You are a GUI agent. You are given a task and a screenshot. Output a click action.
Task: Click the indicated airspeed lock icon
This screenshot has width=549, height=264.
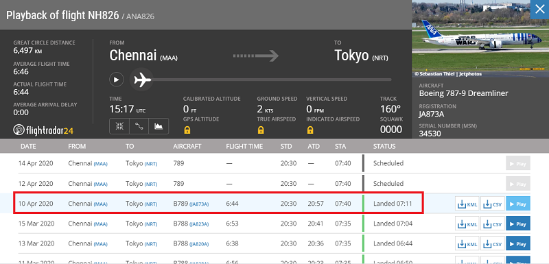click(x=310, y=130)
